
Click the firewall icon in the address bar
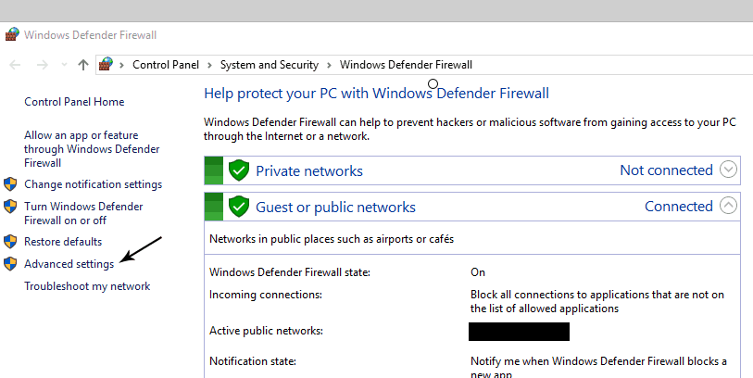pos(106,64)
